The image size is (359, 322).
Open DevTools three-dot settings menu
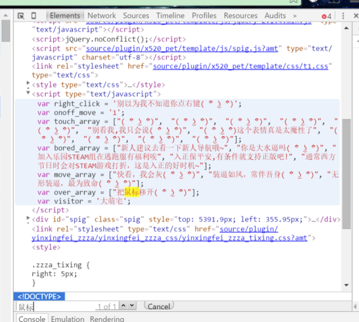343,16
